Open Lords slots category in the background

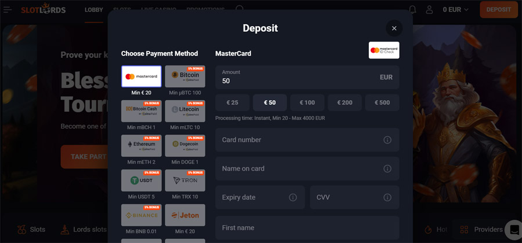coord(84,229)
